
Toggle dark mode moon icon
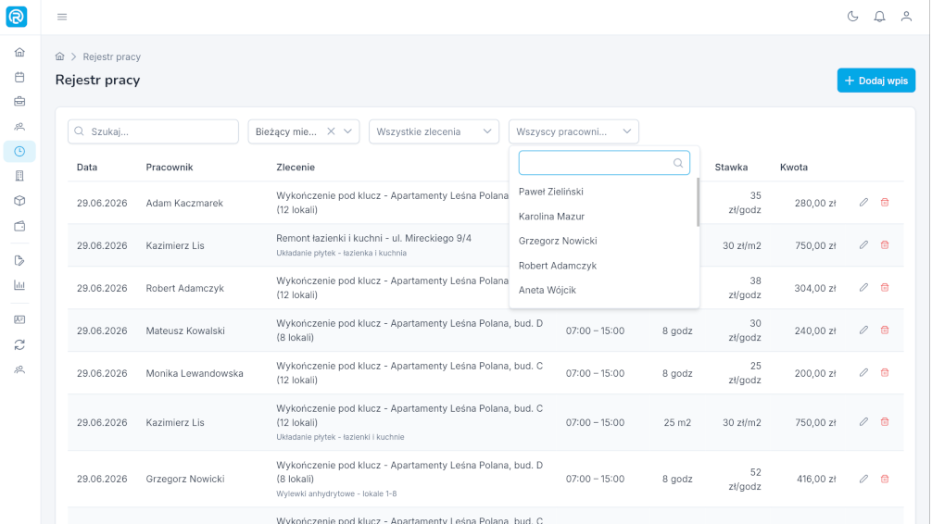tap(852, 17)
